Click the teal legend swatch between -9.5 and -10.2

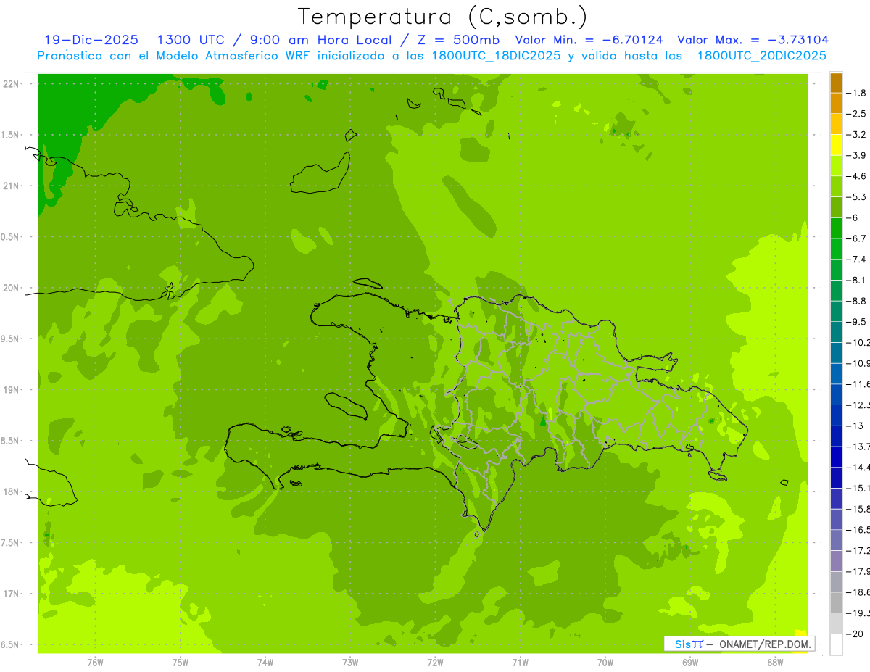(x=836, y=332)
